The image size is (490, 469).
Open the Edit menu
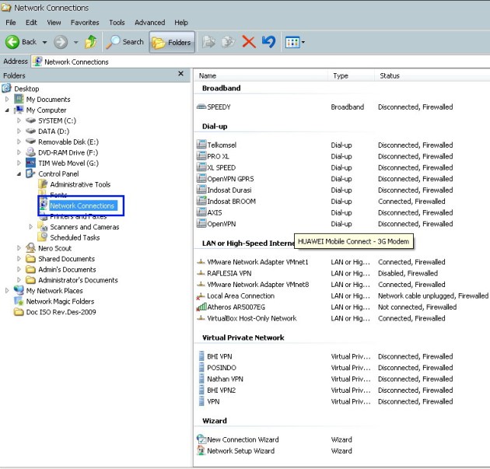pos(31,23)
